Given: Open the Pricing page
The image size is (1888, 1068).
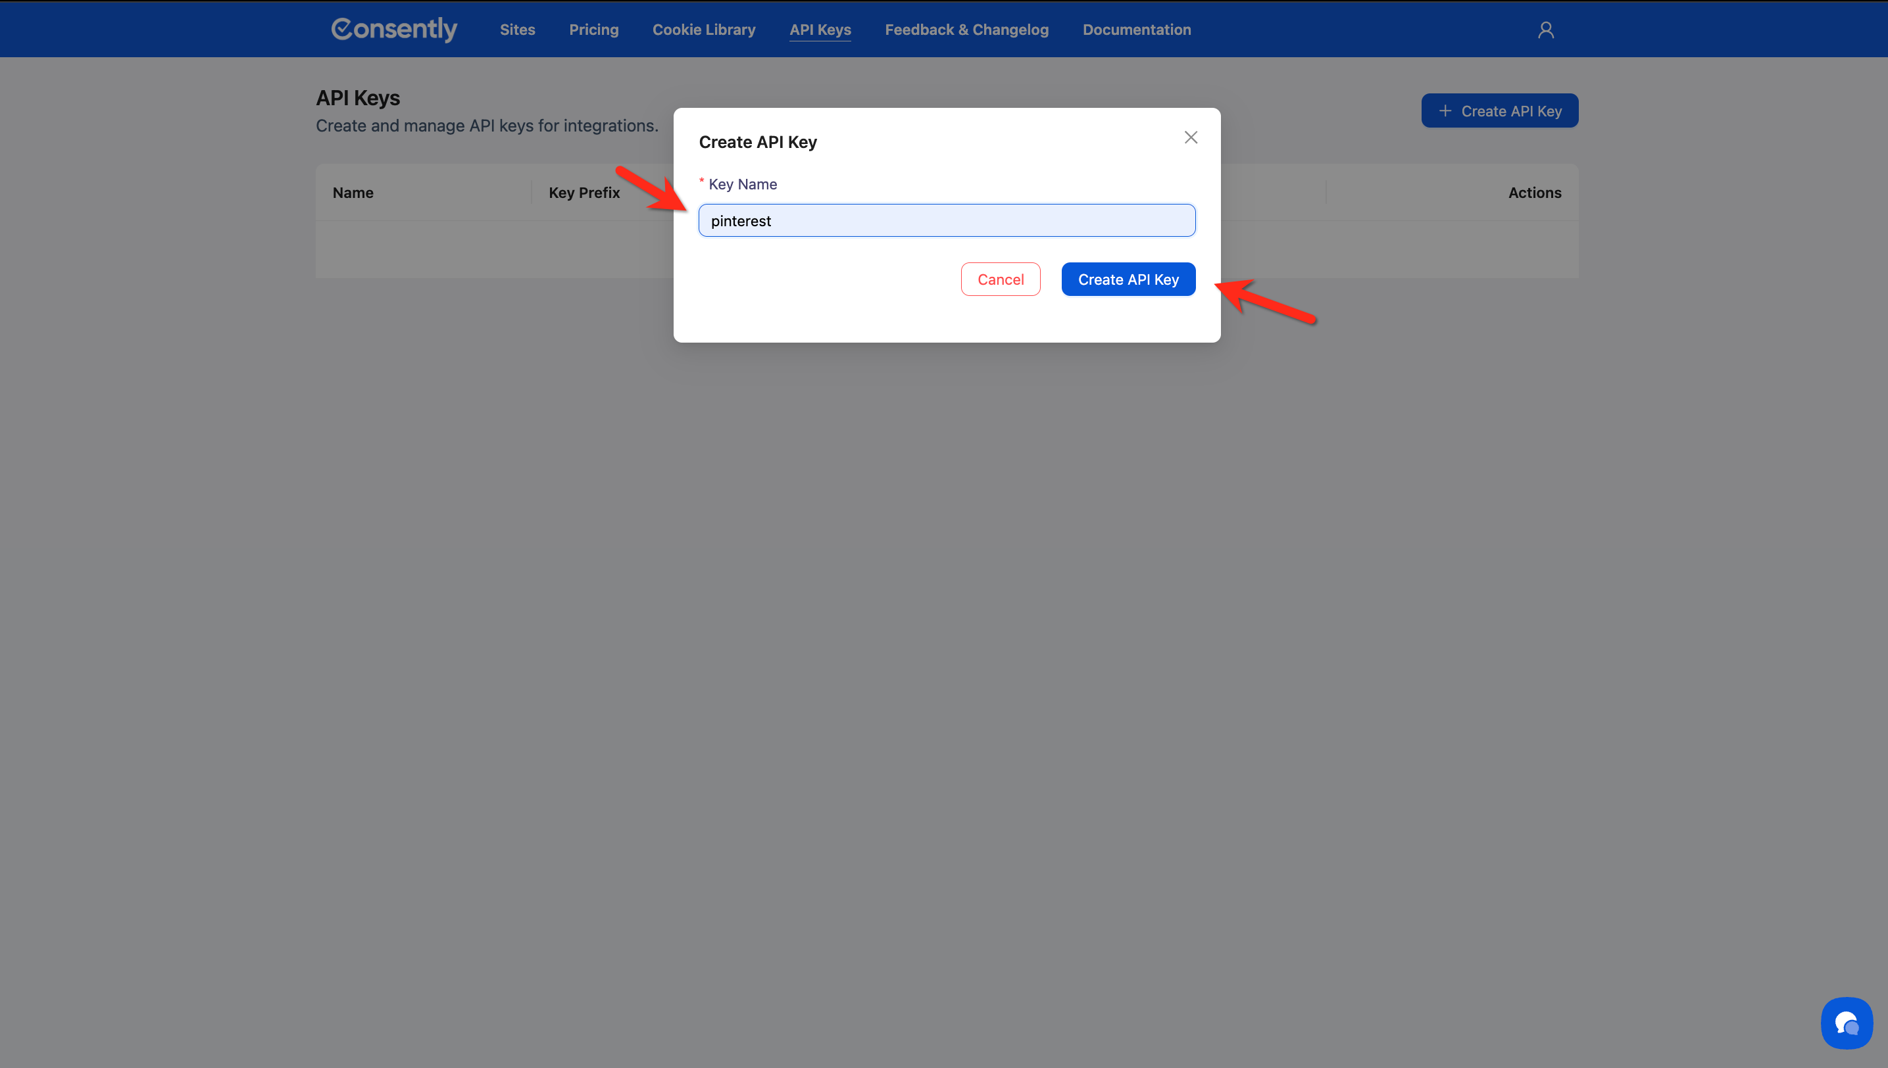Looking at the screenshot, I should 593,30.
